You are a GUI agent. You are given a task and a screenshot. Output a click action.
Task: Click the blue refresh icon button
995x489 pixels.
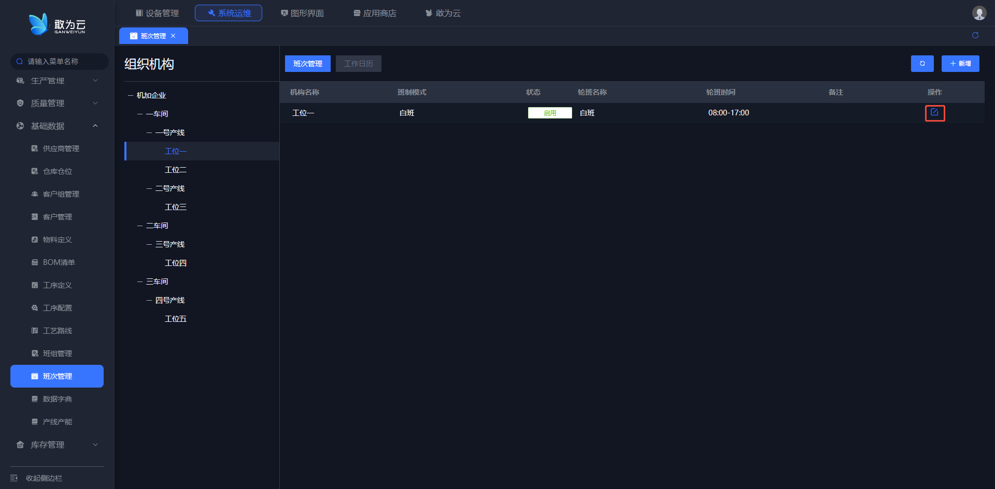coord(922,64)
